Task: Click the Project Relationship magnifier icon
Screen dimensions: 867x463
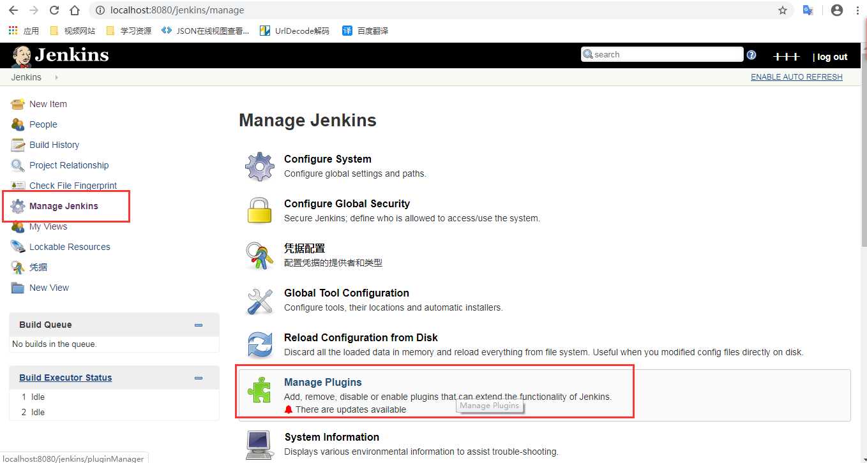Action: 18,165
